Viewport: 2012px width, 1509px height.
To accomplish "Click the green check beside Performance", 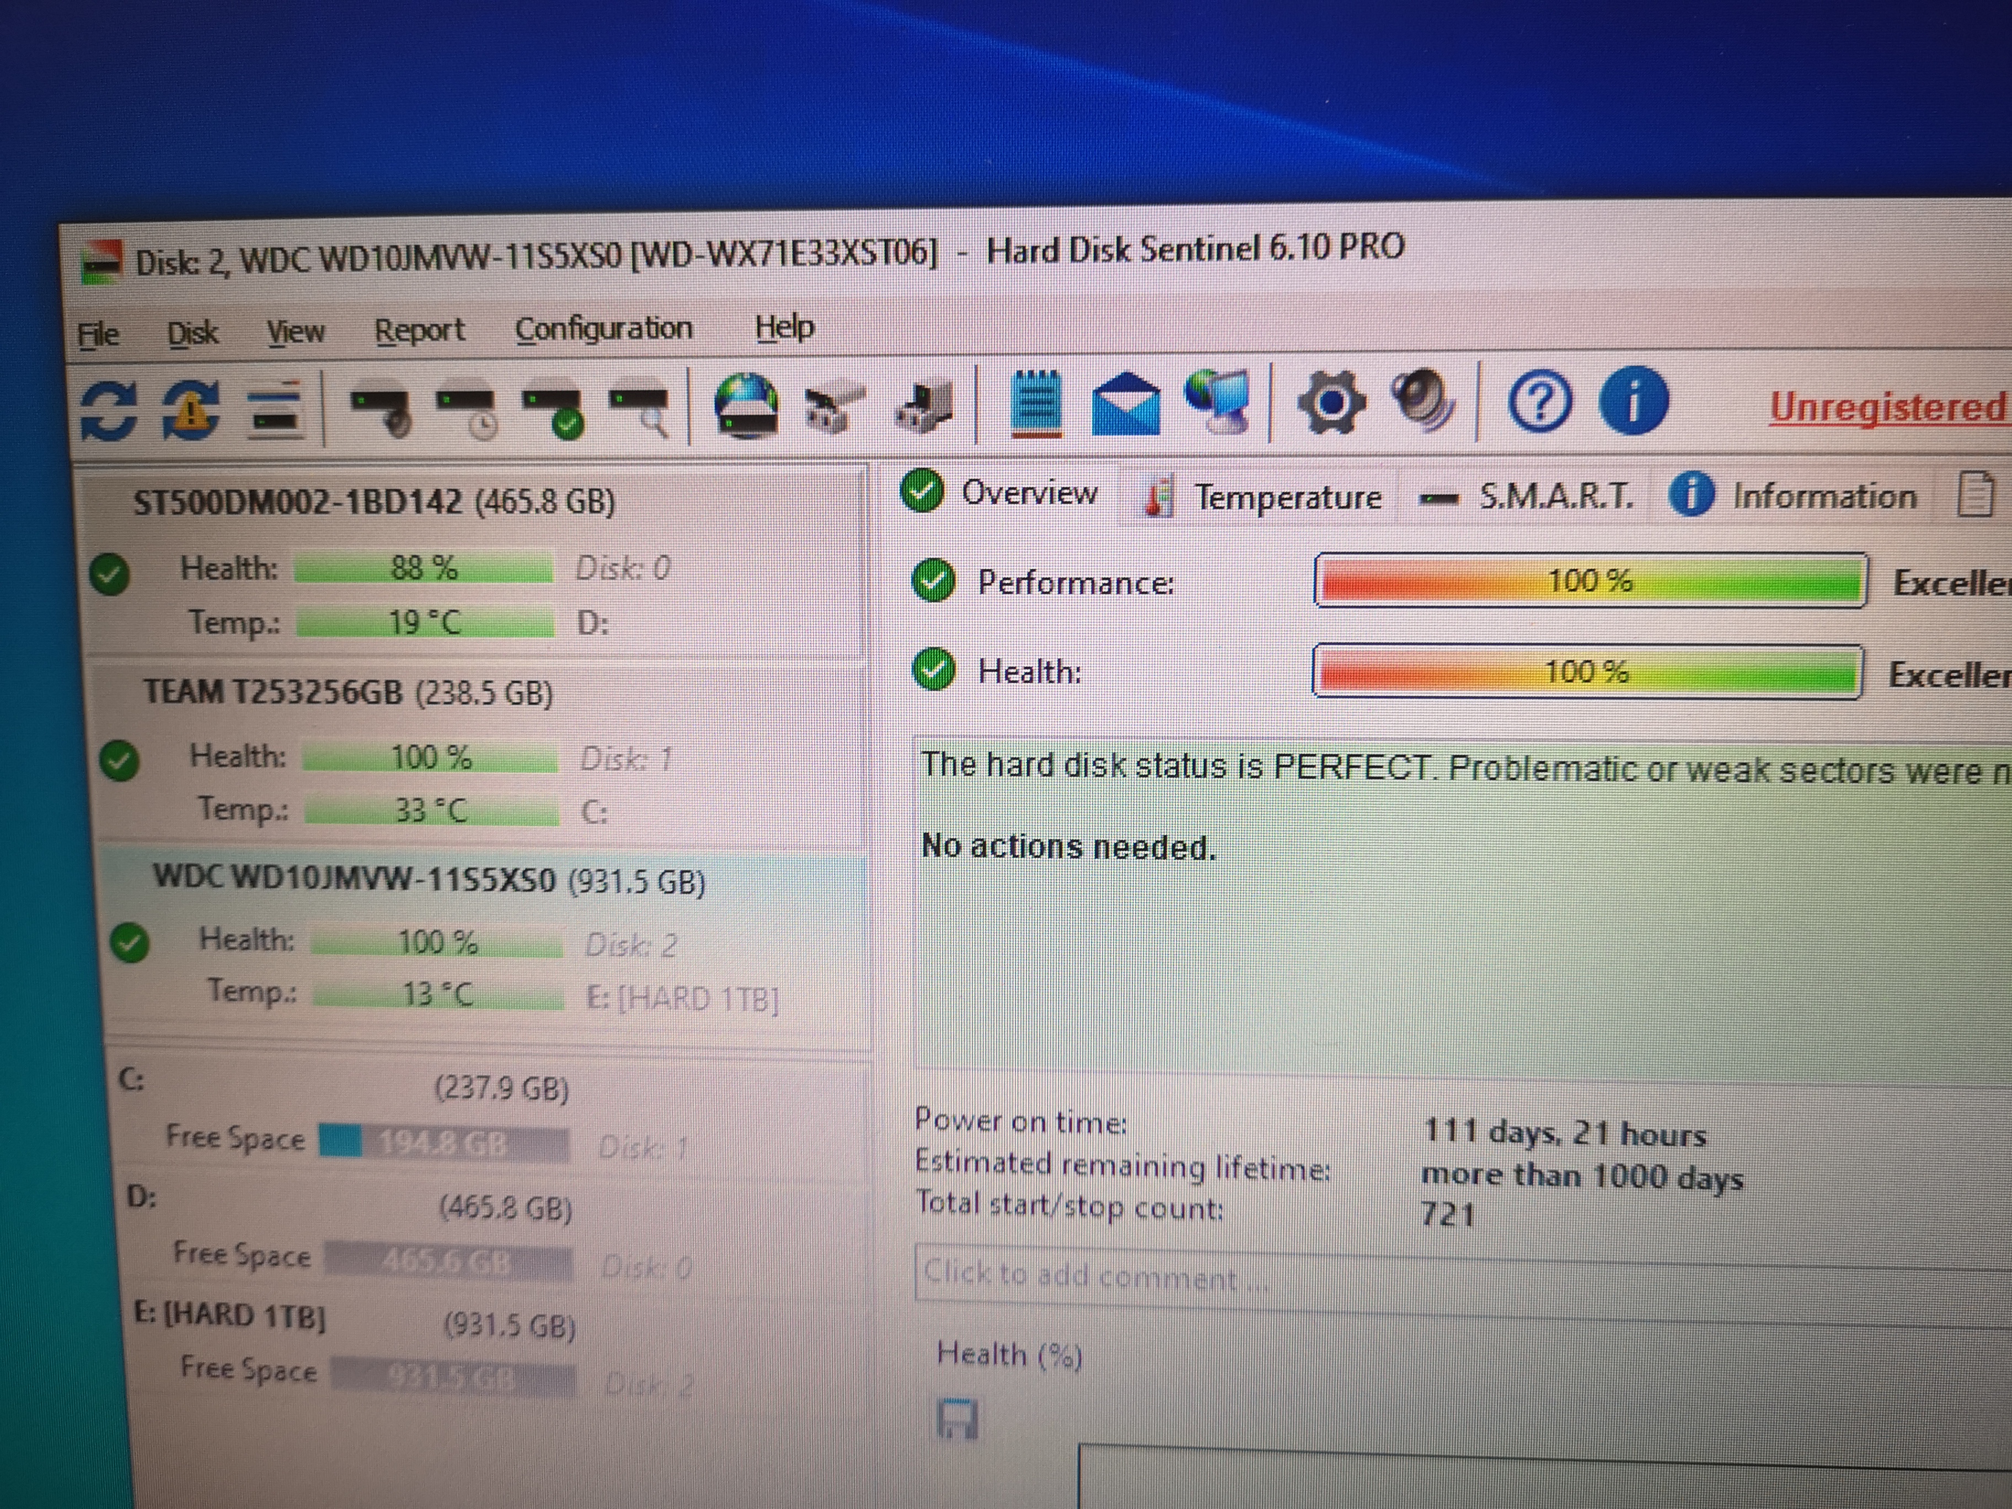I will pos(934,580).
